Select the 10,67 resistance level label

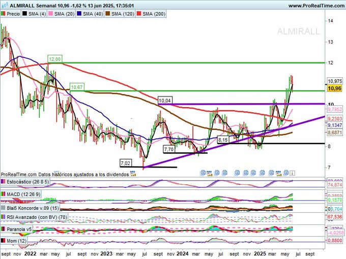(x=77, y=87)
